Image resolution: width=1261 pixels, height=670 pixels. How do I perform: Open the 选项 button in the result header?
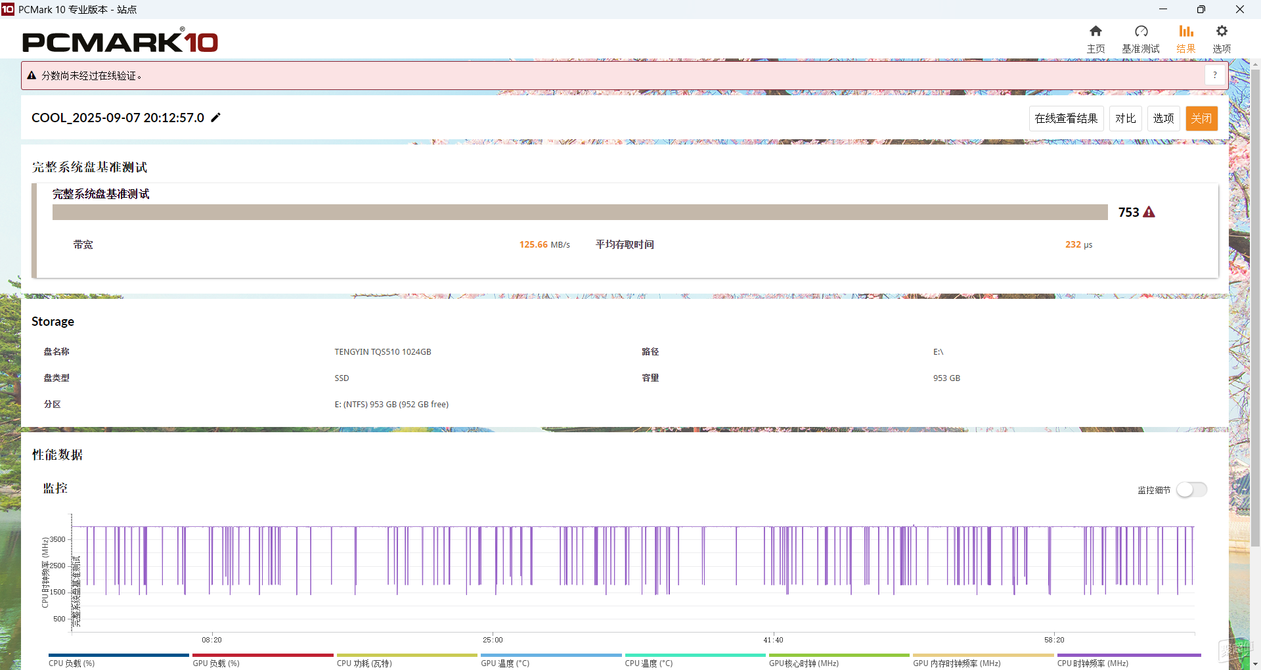[x=1163, y=118]
